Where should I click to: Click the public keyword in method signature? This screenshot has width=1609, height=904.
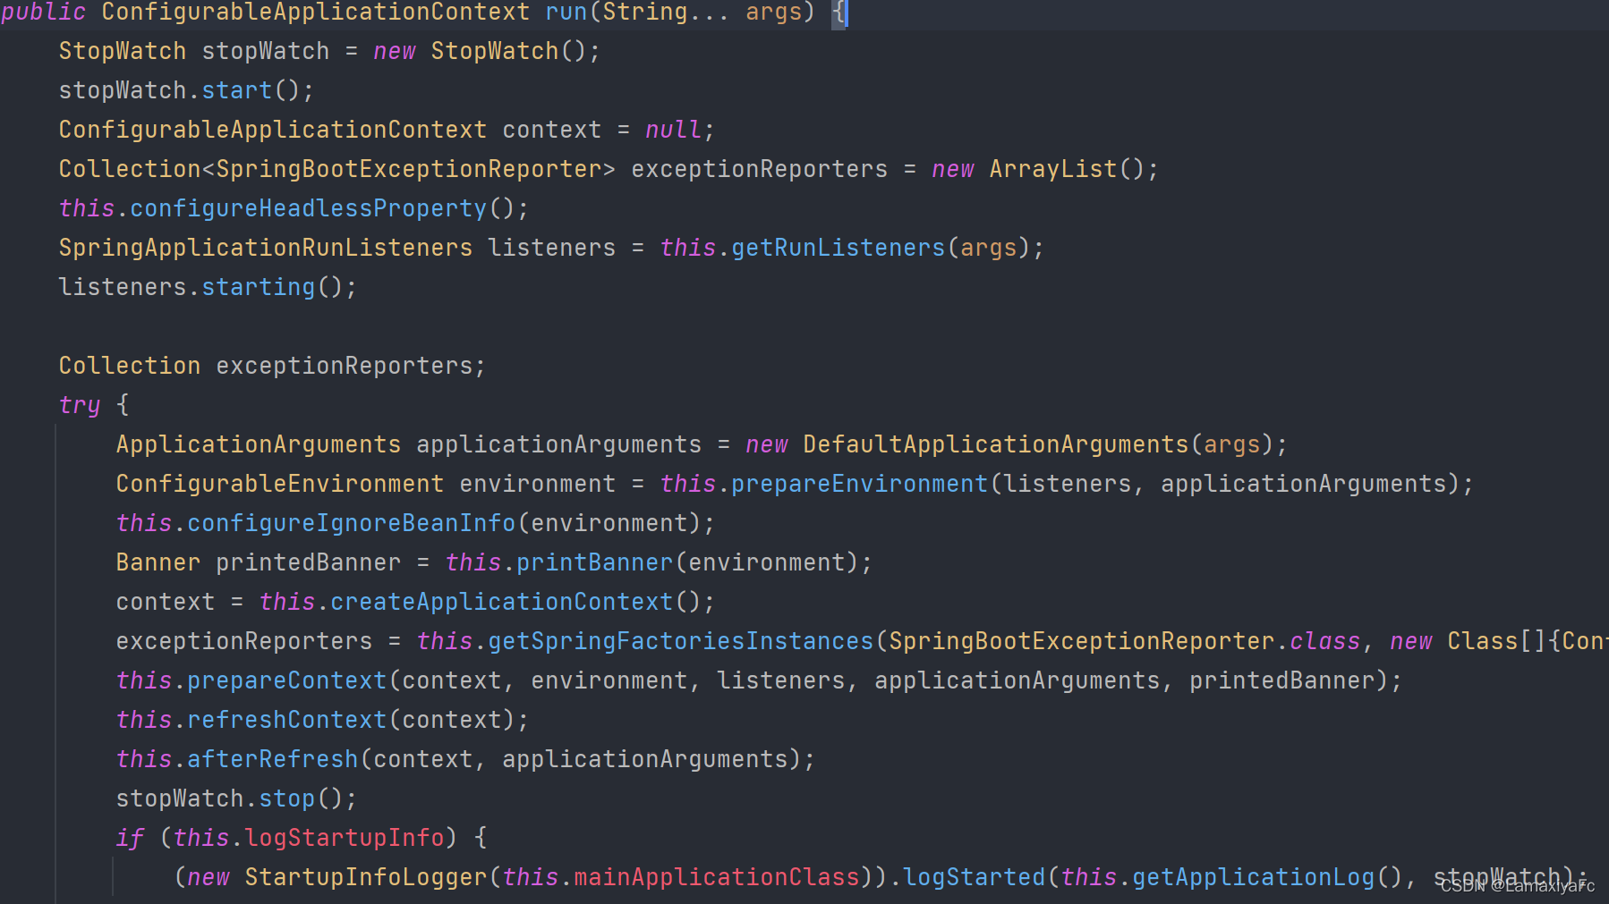click(x=43, y=12)
